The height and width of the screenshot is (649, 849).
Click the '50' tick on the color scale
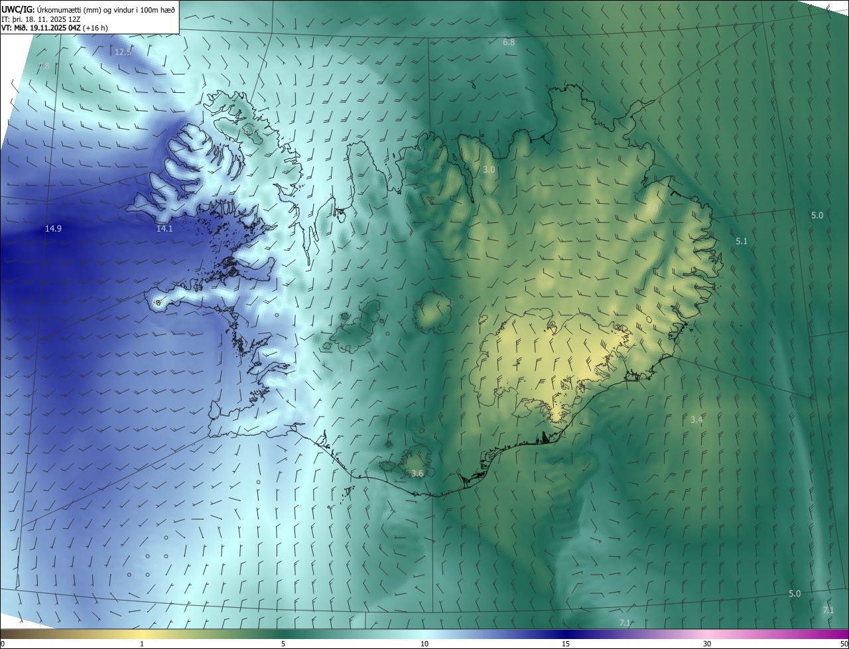pyautogui.click(x=844, y=644)
